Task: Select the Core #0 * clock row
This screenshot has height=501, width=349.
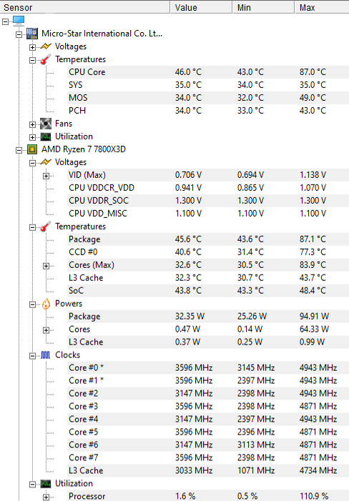Action: pos(208,368)
